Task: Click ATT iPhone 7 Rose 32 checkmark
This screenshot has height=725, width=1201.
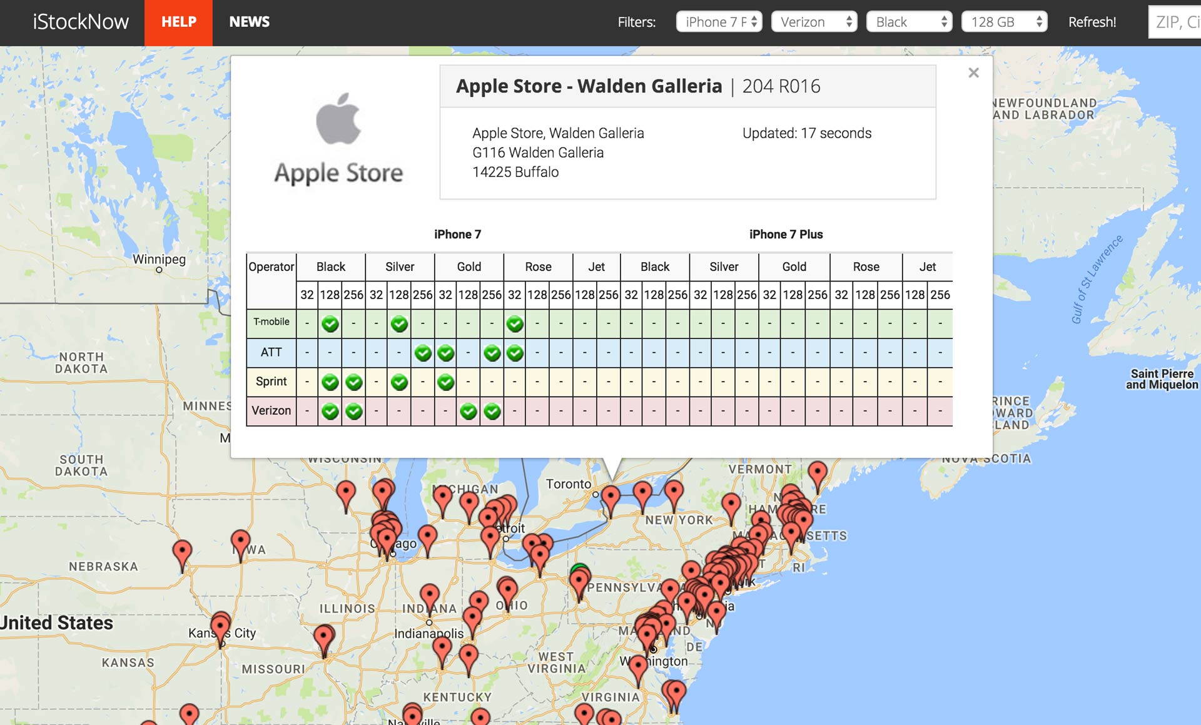Action: point(515,353)
